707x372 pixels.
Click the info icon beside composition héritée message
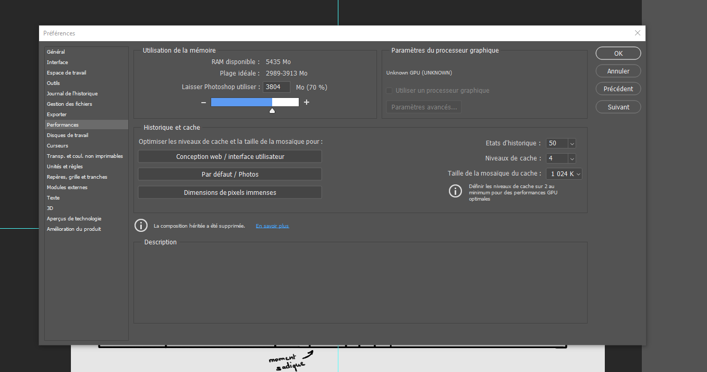click(141, 226)
